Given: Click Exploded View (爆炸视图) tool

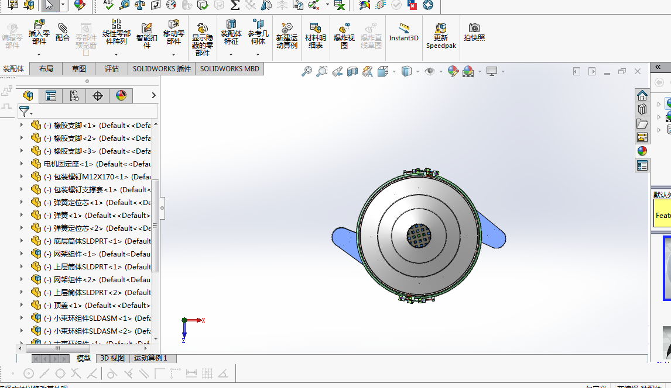Looking at the screenshot, I should pyautogui.click(x=344, y=36).
